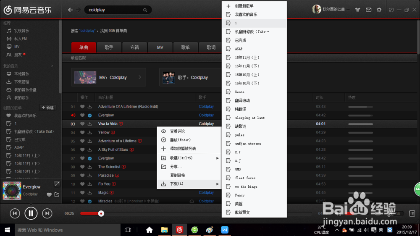Switch to mini mode icon
Image resolution: width=420 pixels, height=236 pixels.
point(391,10)
